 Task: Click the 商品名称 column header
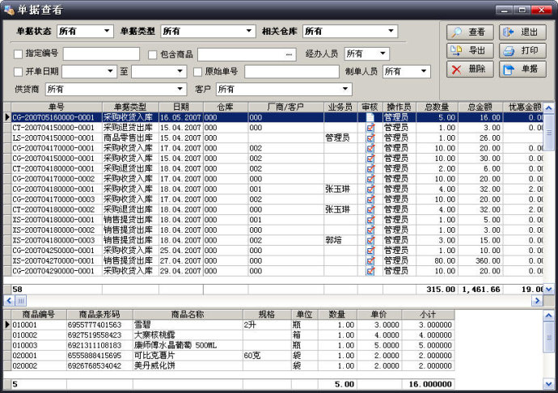188,315
